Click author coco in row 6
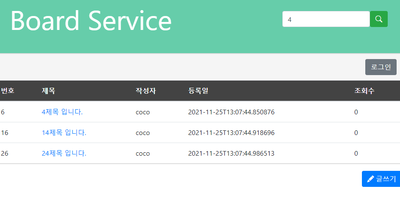The height and width of the screenshot is (197, 400). coord(143,112)
